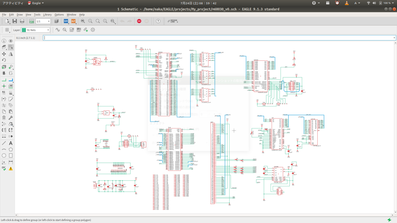The width and height of the screenshot is (397, 223).
Task: Open the Layer 91 Nets dropdown
Action: (x=35, y=30)
